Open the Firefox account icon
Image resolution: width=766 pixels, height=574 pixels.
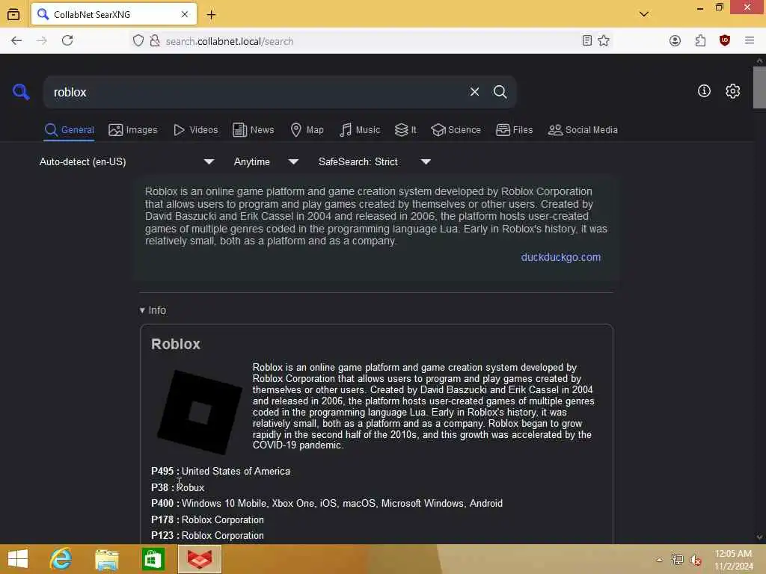click(x=675, y=41)
